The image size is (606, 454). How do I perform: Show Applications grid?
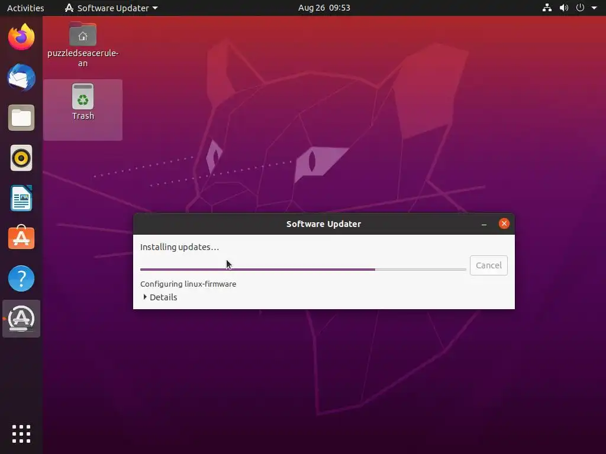pos(21,434)
